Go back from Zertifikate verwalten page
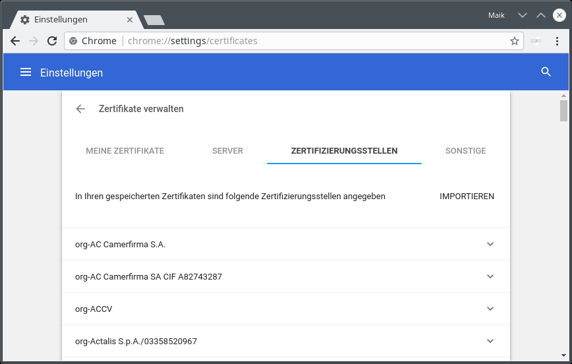The height and width of the screenshot is (364, 572). pos(80,109)
